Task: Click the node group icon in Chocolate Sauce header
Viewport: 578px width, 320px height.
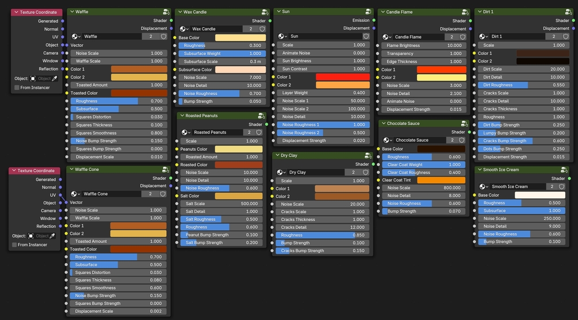Action: pos(464,124)
